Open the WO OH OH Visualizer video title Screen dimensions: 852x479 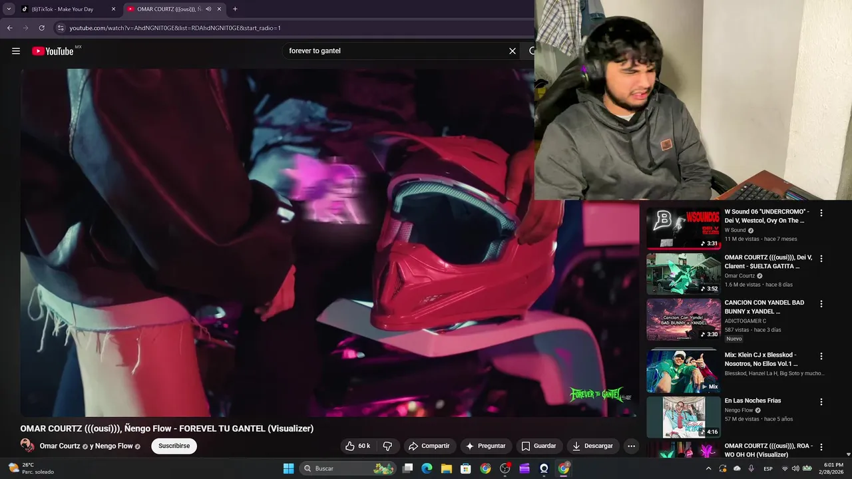pos(768,450)
